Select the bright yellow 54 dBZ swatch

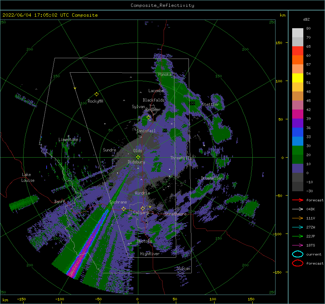pos(298,78)
